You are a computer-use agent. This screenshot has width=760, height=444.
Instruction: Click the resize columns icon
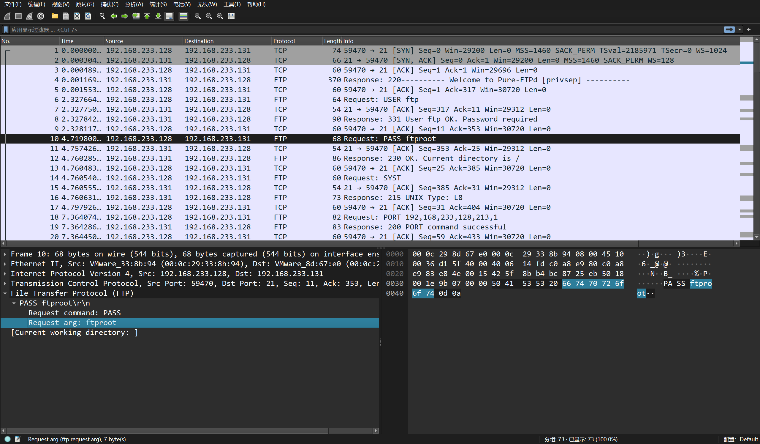pyautogui.click(x=231, y=16)
